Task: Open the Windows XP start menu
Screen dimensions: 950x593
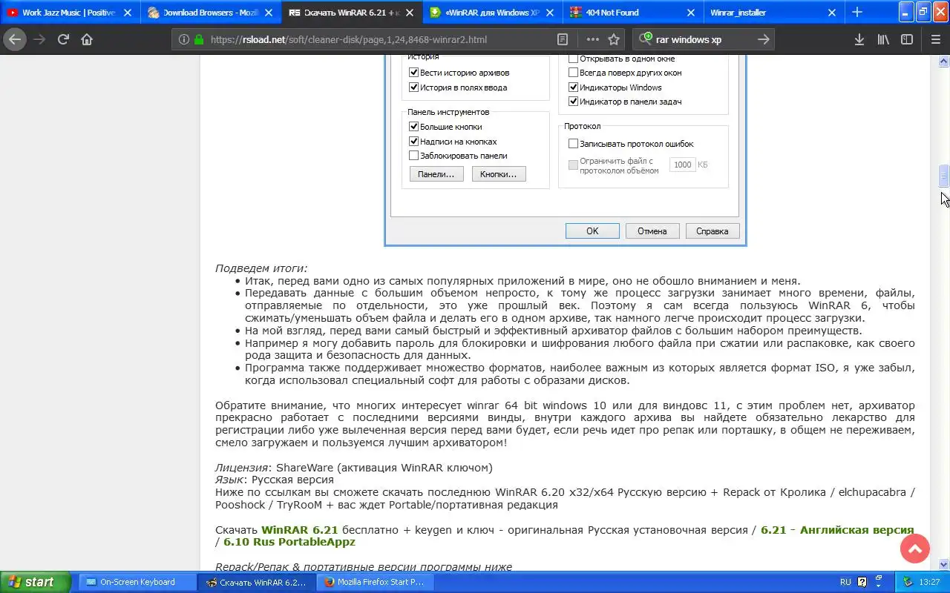Action: (36, 582)
